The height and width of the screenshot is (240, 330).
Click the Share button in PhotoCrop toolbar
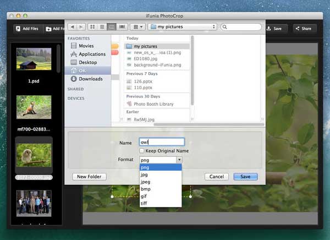pos(304,29)
